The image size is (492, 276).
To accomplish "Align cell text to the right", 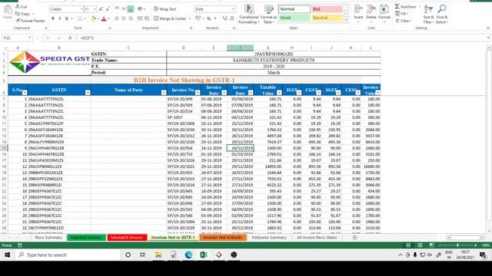I will click(x=131, y=18).
